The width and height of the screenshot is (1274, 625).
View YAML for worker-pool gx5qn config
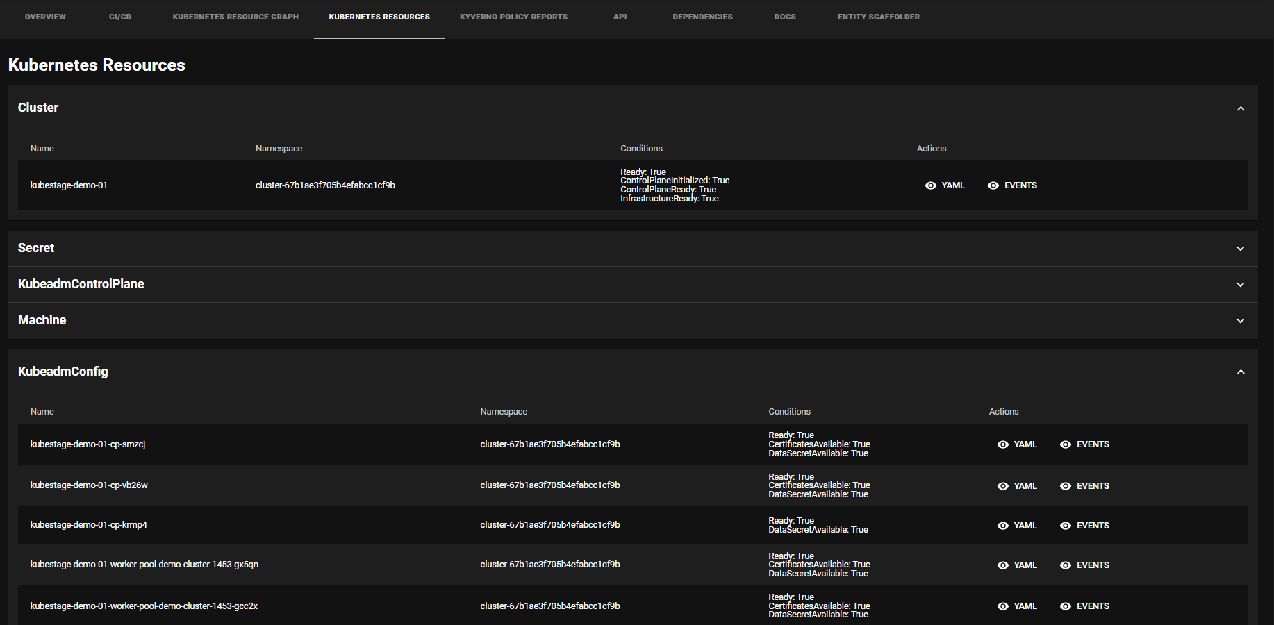pyautogui.click(x=1018, y=565)
